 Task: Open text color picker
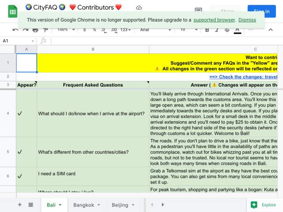coord(237,30)
